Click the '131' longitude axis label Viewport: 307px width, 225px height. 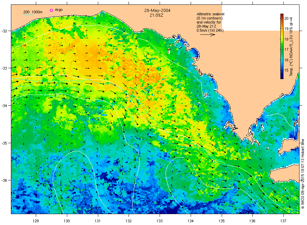[98, 221]
